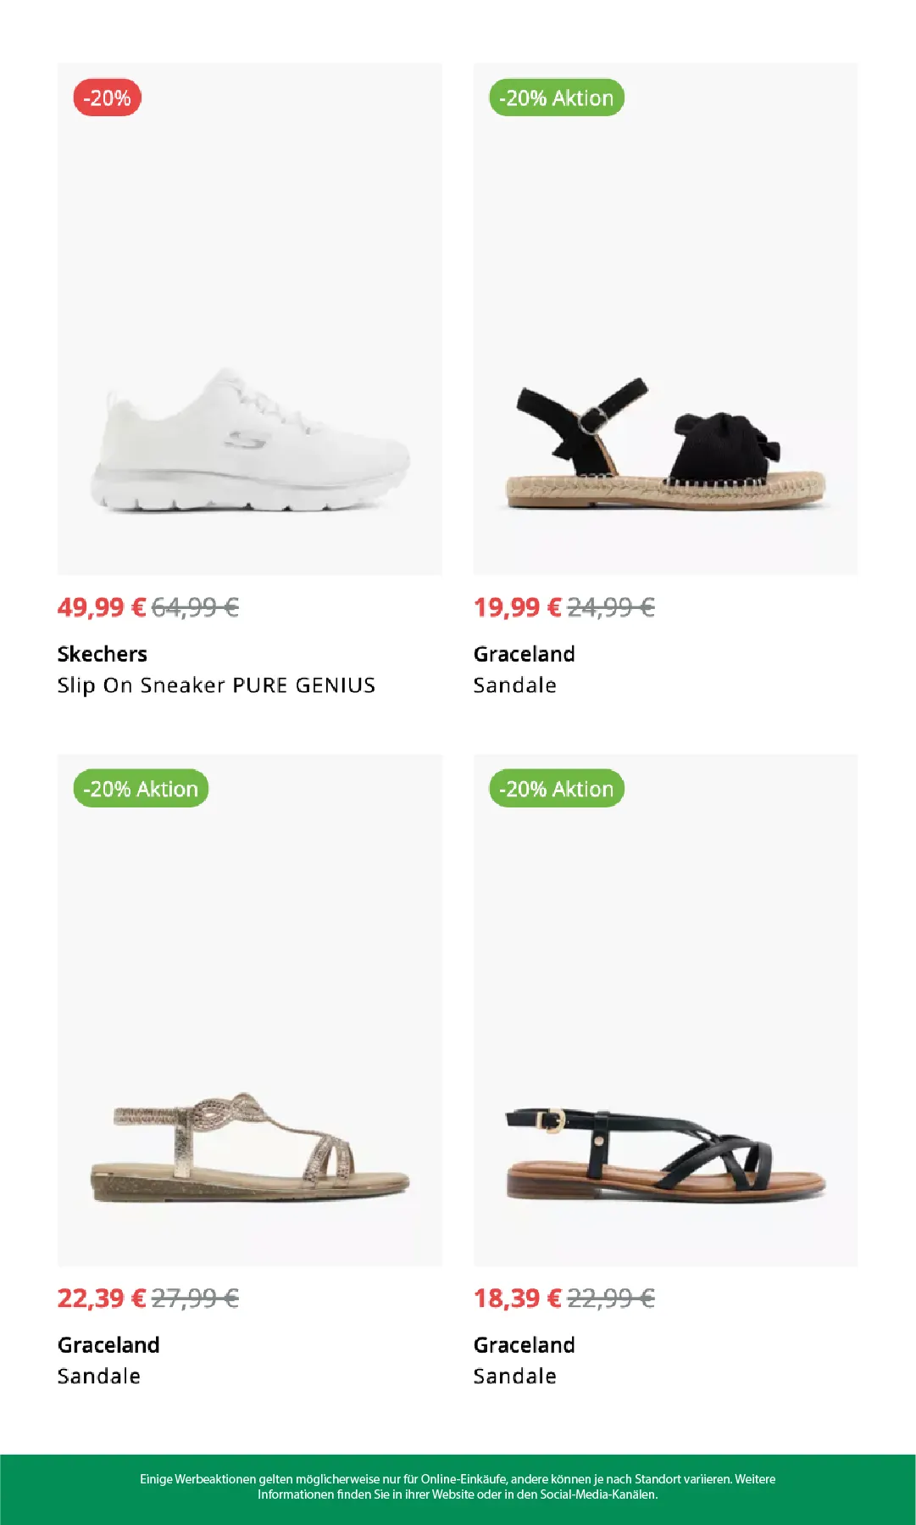Select the Skechers brand name

(103, 654)
